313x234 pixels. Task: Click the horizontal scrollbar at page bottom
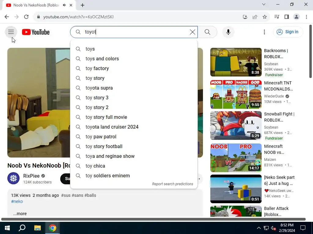(x=153, y=219)
